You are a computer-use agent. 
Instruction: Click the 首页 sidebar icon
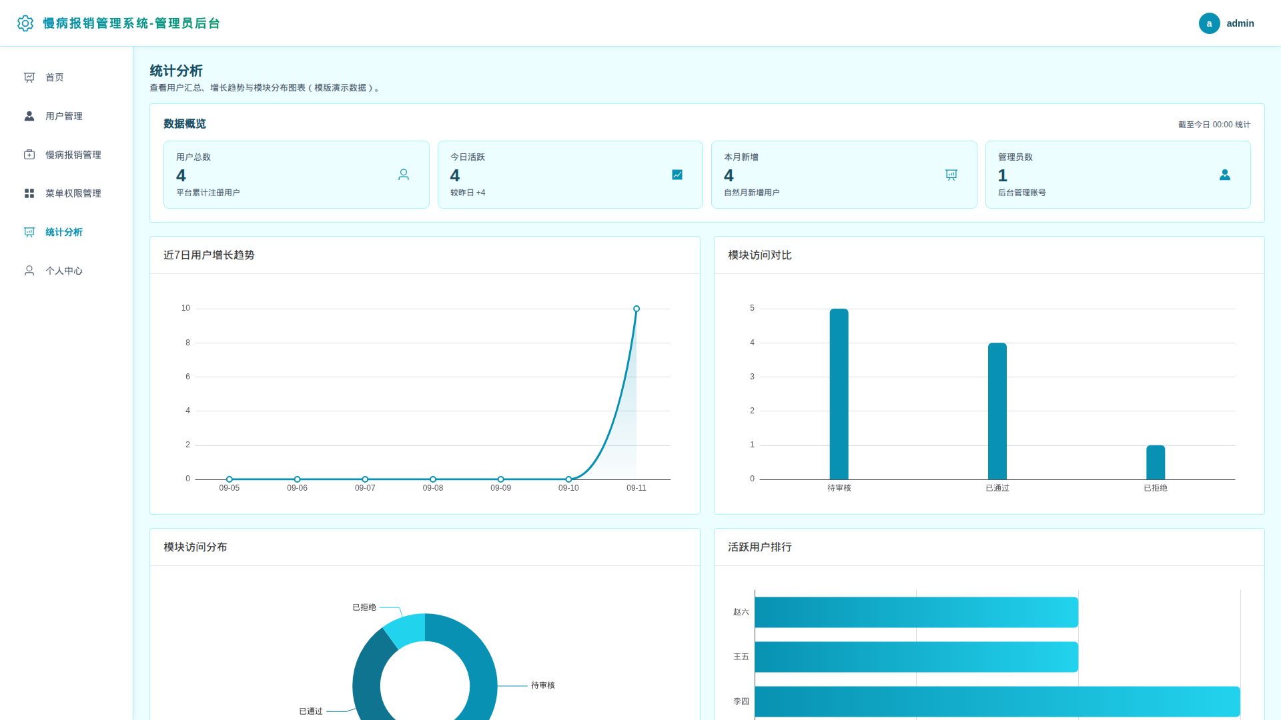coord(29,77)
